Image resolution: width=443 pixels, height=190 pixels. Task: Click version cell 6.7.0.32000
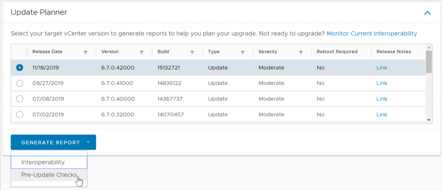pos(118,115)
